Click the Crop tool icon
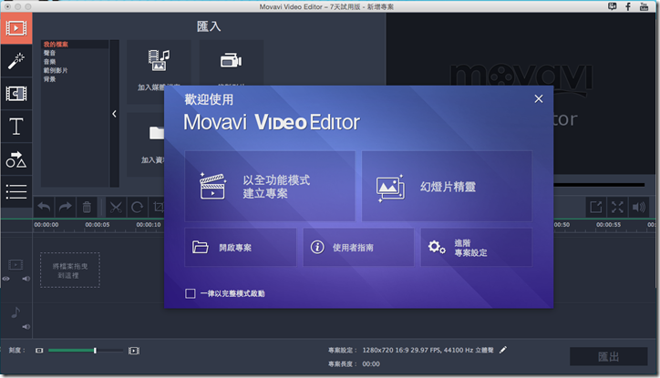660x378 pixels. tap(159, 207)
